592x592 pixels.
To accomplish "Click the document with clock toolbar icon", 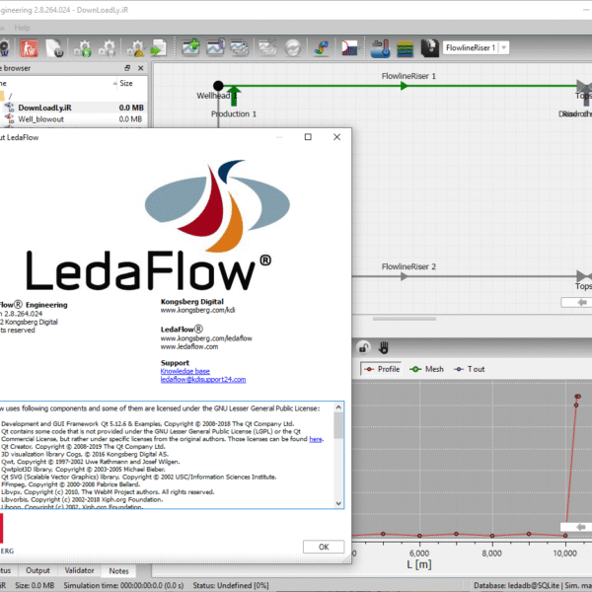I will click(54, 48).
